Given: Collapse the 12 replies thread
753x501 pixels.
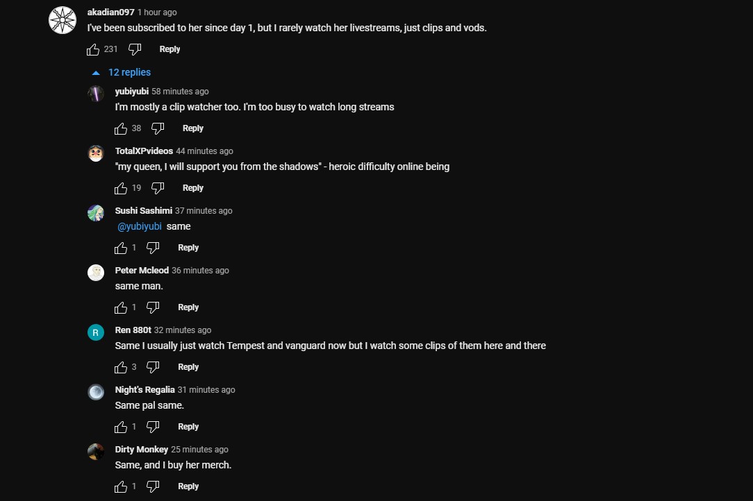Looking at the screenshot, I should 122,72.
